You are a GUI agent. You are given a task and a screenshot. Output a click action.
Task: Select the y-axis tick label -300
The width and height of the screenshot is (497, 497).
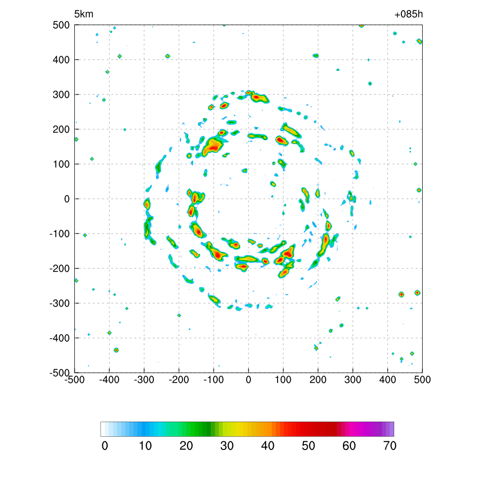[60, 303]
